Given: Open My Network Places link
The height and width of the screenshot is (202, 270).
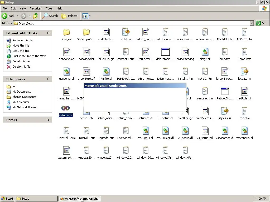Looking at the screenshot, I should 24,107.
